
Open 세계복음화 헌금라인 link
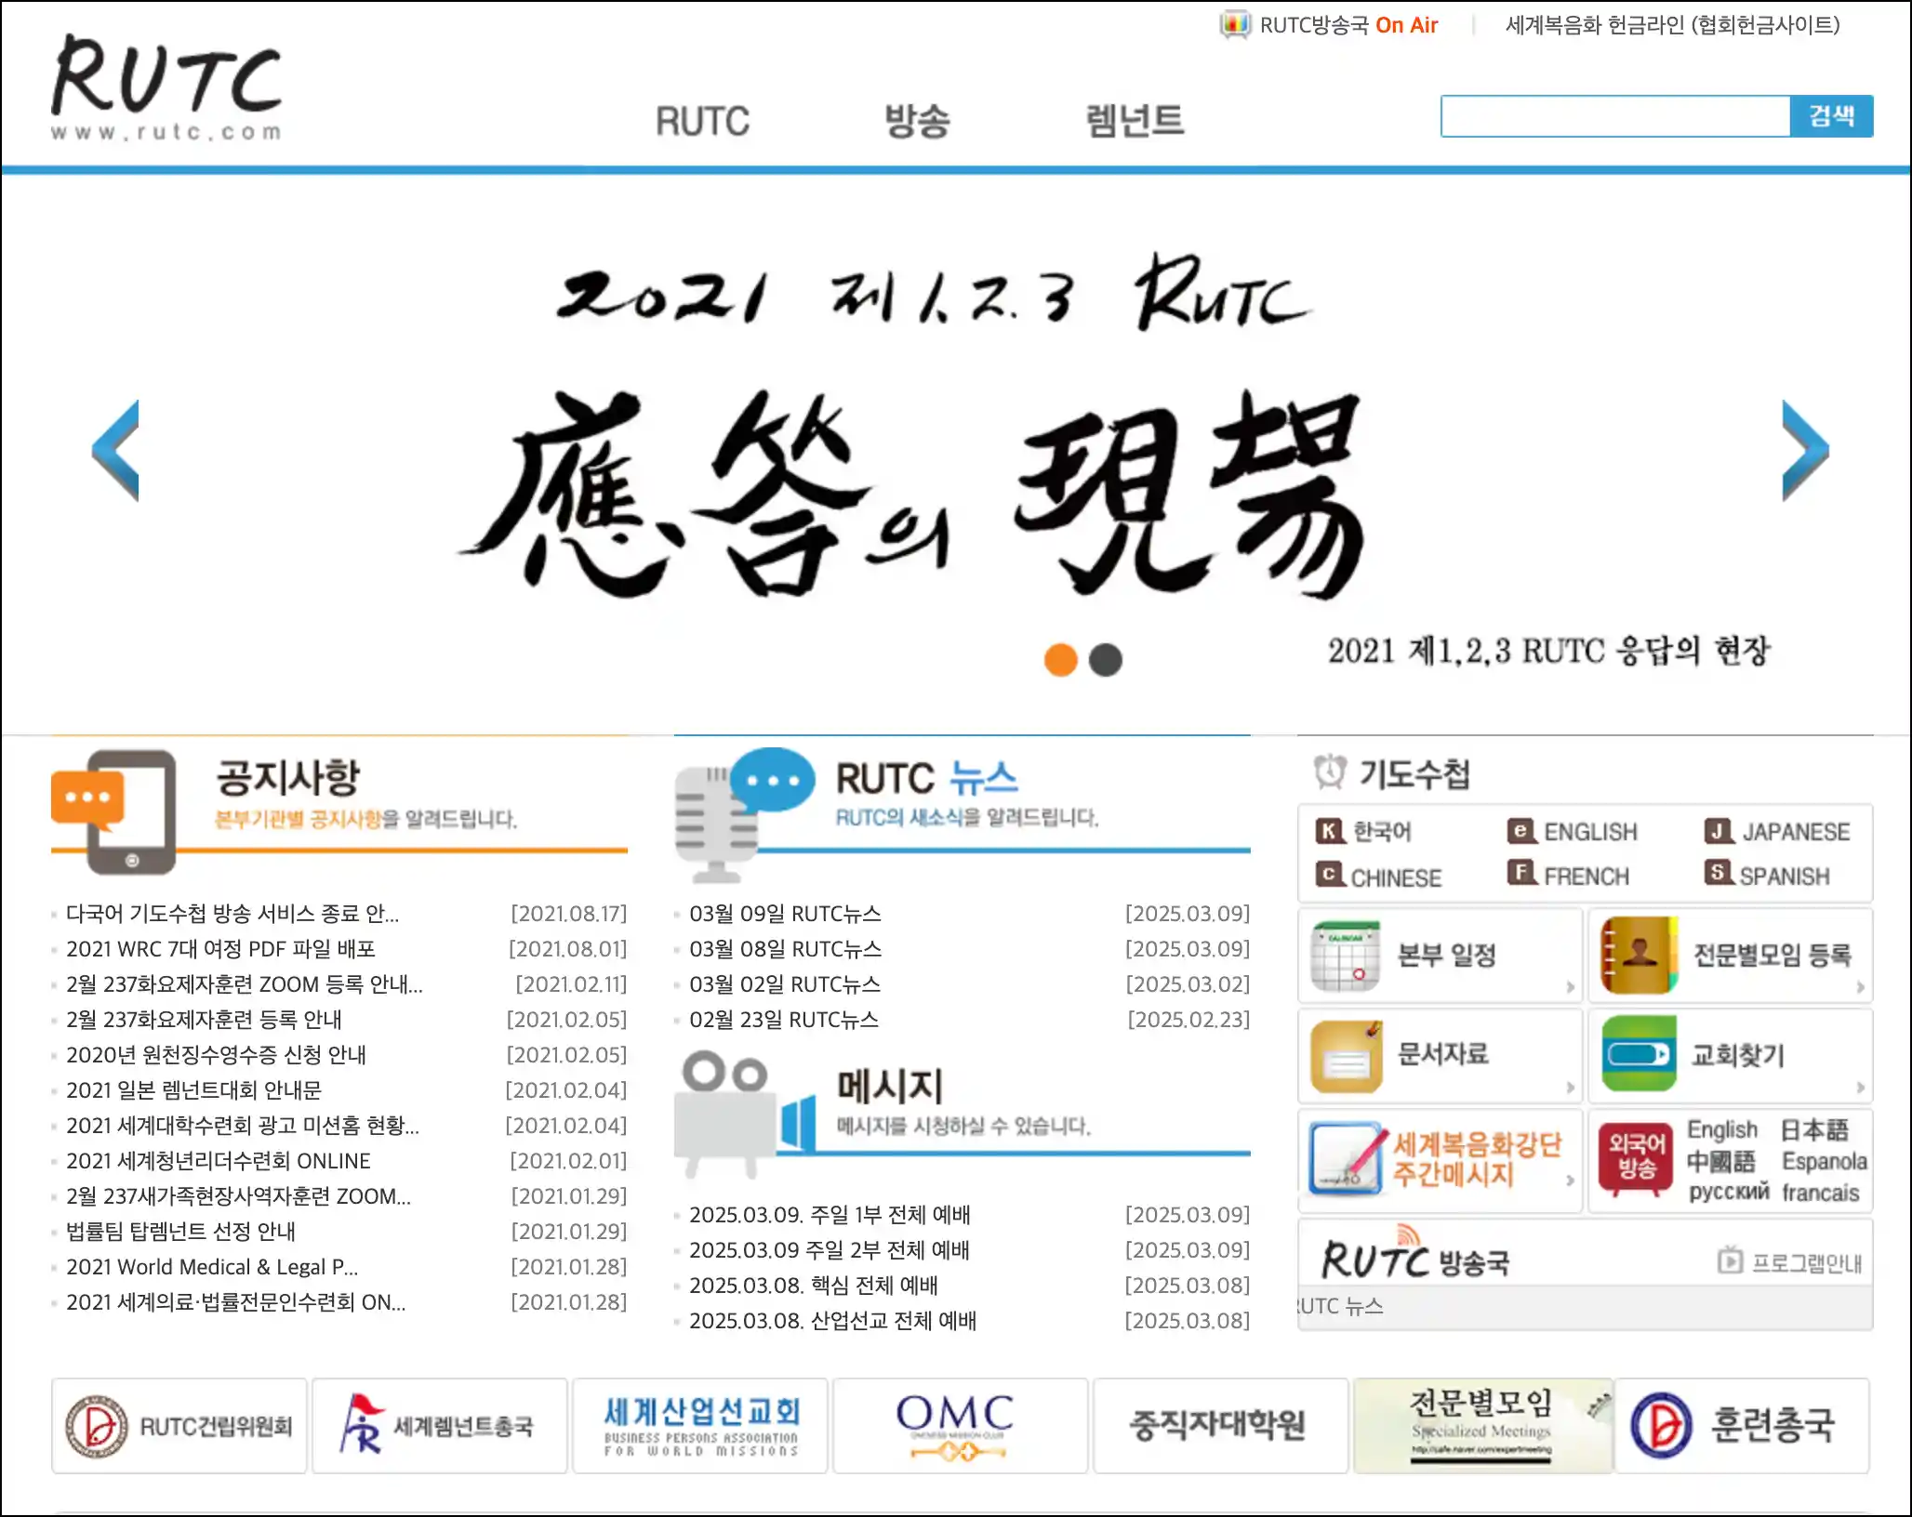point(1672,25)
